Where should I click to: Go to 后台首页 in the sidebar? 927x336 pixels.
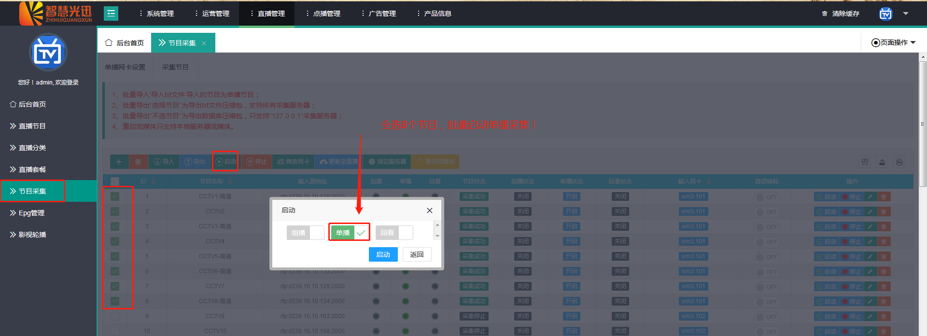click(x=48, y=104)
